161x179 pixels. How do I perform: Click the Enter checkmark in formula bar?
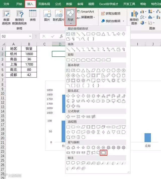click(53, 36)
